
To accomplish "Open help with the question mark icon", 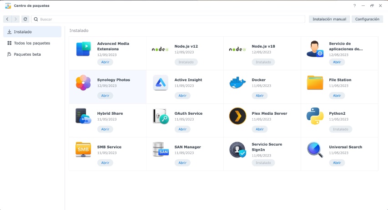I will [x=355, y=6].
